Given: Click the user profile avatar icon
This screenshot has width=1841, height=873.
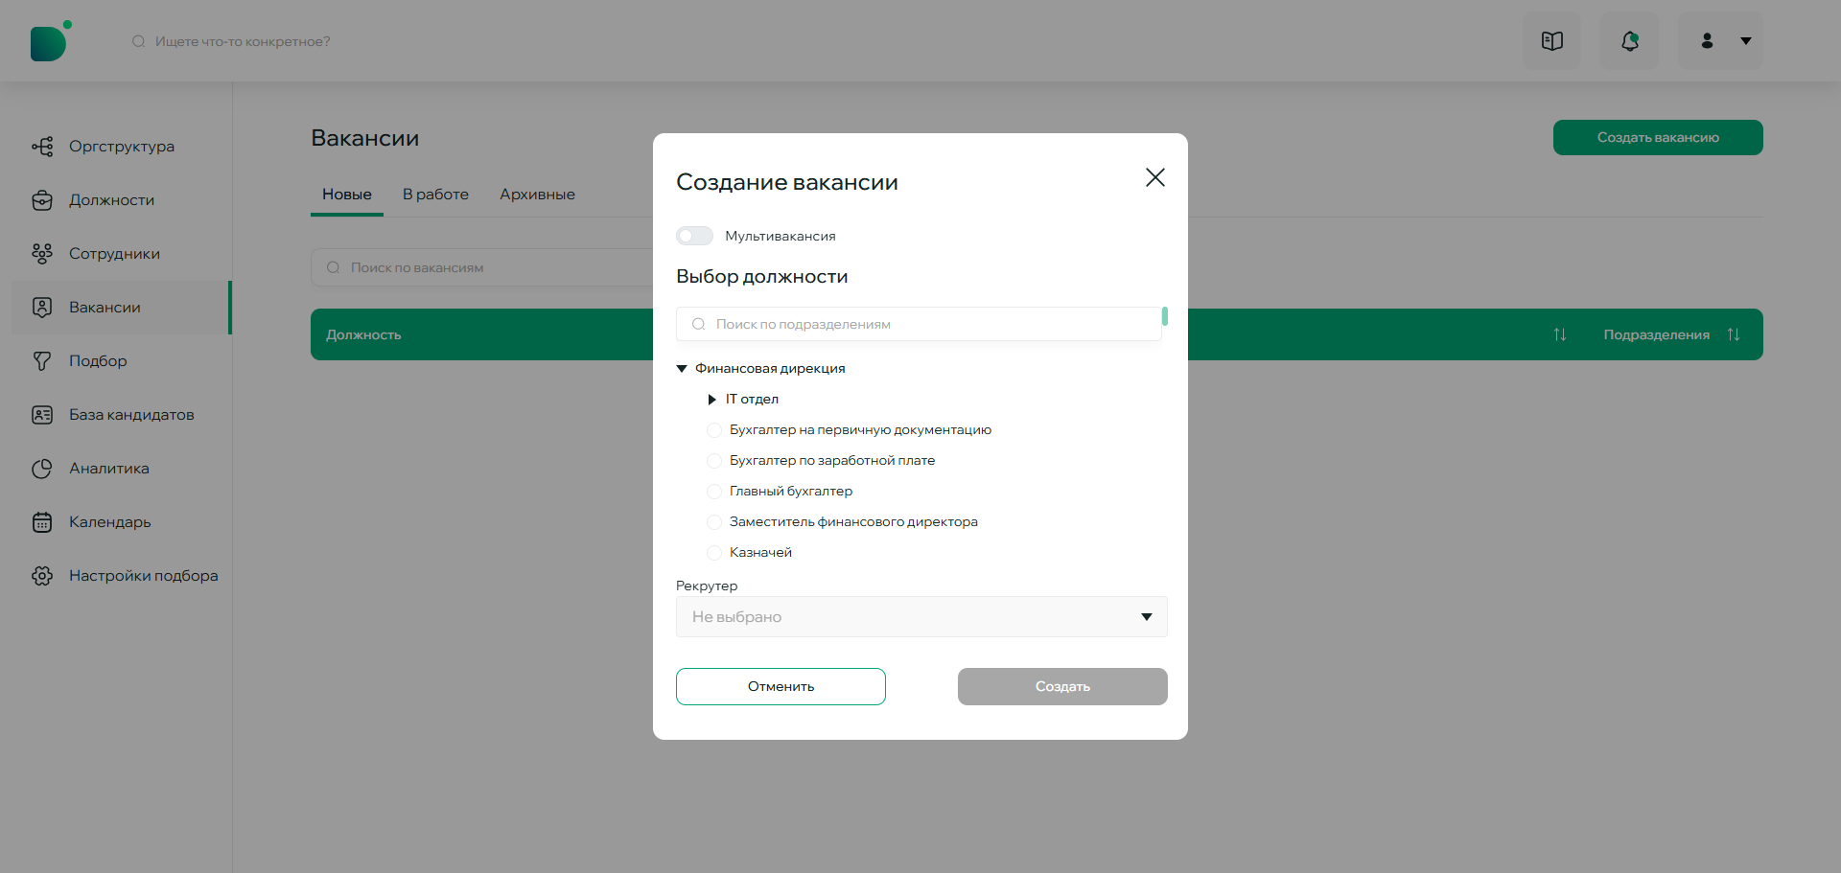Looking at the screenshot, I should (1707, 40).
